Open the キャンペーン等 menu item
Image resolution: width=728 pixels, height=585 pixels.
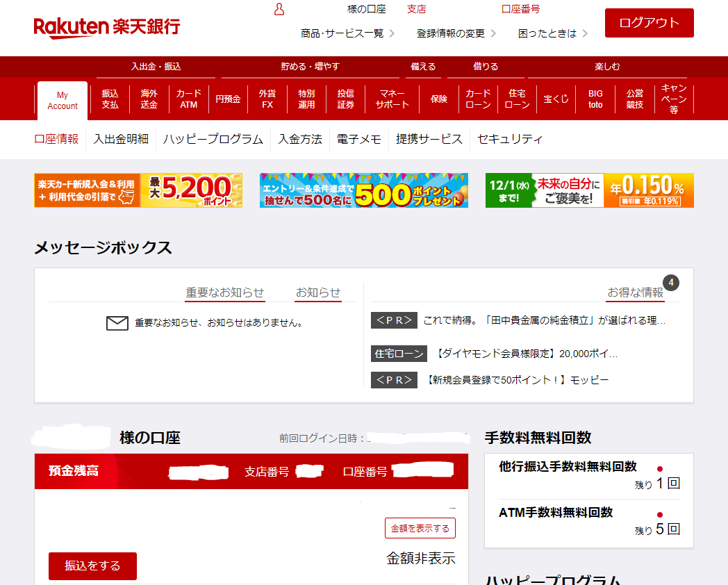click(x=674, y=99)
